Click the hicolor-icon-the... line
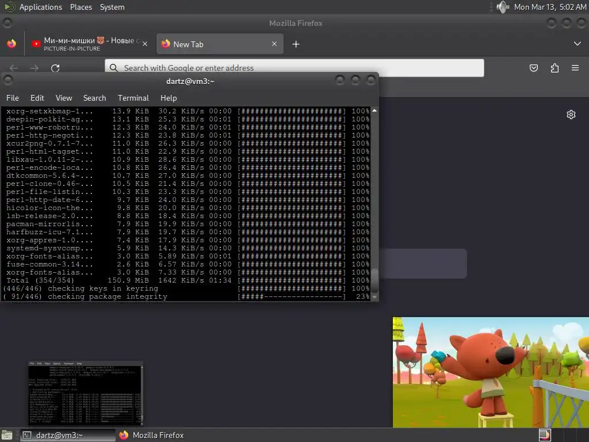 tap(188, 208)
